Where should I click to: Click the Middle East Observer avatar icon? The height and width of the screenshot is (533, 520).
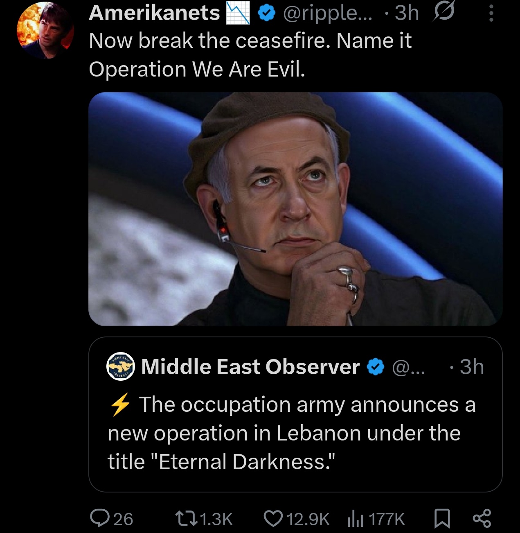coord(121,366)
